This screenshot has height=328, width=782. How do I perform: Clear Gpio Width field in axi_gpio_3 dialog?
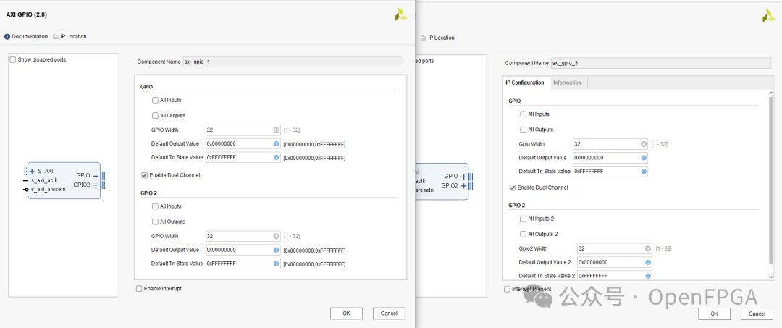(x=644, y=144)
